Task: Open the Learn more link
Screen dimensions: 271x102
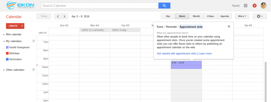Action: click(205, 53)
